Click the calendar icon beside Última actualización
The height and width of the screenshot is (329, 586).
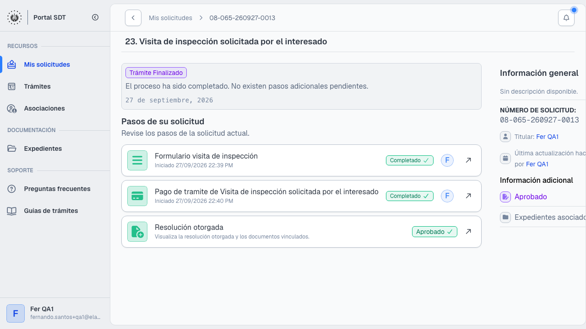pos(505,159)
